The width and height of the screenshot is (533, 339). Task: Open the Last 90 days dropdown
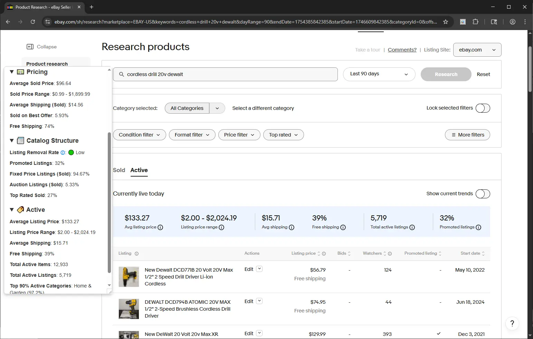point(379,74)
